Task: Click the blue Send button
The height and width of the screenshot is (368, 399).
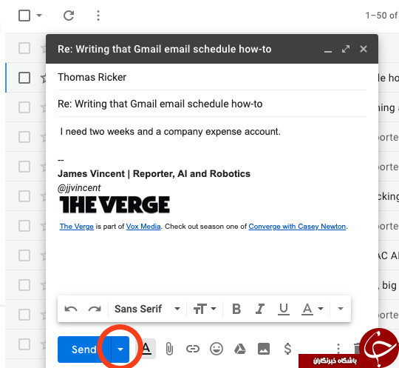Action: point(84,349)
